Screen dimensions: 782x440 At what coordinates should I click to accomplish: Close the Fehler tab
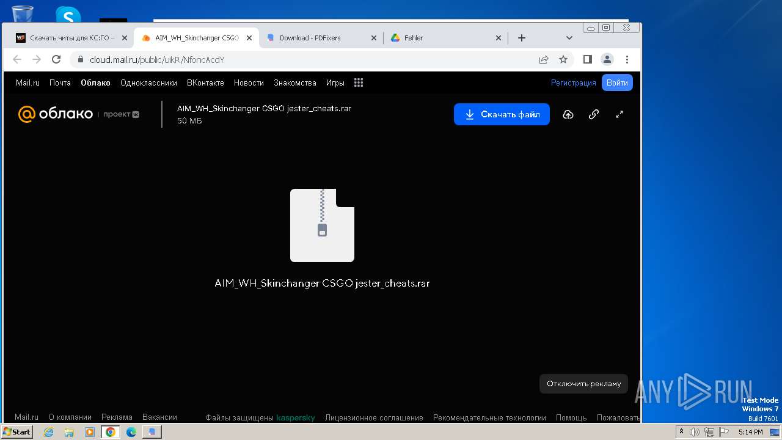499,38
